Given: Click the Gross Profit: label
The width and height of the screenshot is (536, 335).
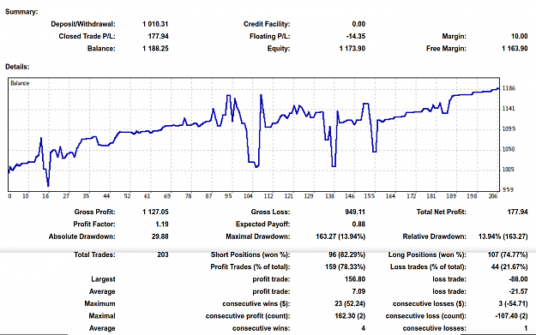Looking at the screenshot, I should coord(94,212).
